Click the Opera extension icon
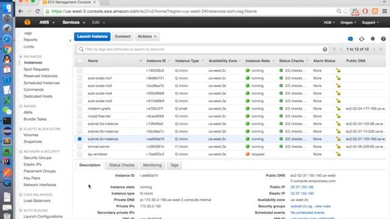This screenshot has width=390, height=219. [x=365, y=11]
